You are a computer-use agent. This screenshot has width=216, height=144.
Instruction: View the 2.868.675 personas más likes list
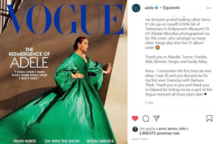pos(160,133)
